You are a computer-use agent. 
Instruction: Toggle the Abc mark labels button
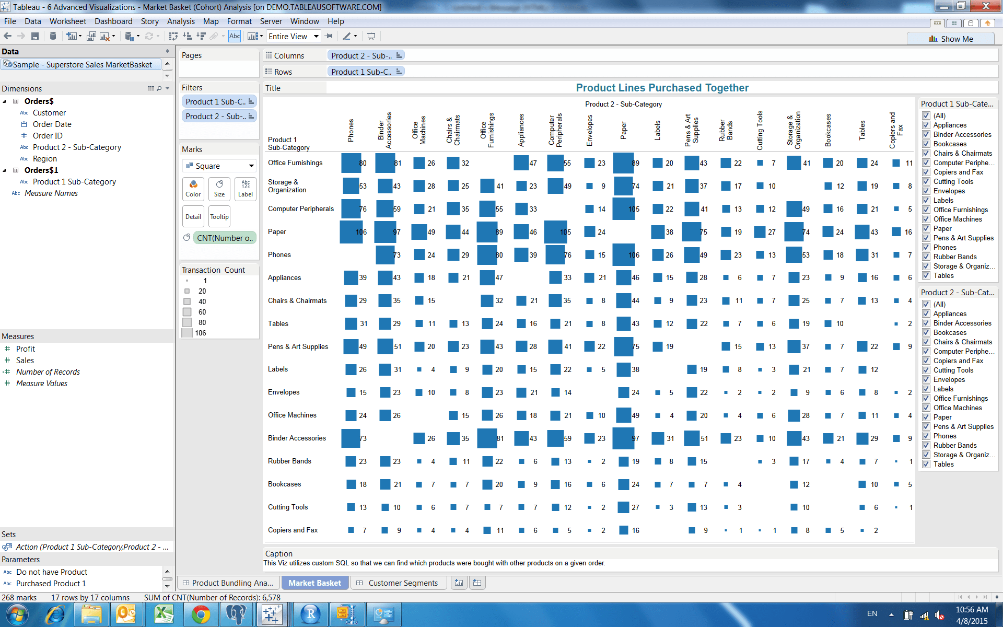tap(235, 36)
